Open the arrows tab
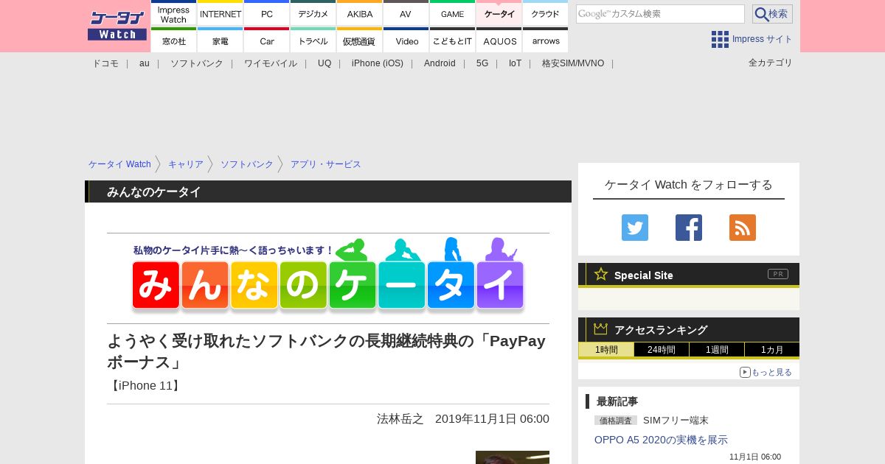This screenshot has width=885, height=464. pyautogui.click(x=546, y=40)
